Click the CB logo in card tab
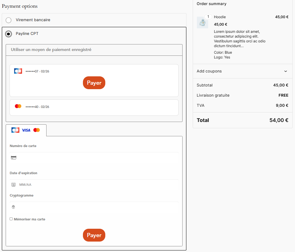This screenshot has width=295, height=252. (x=15, y=130)
